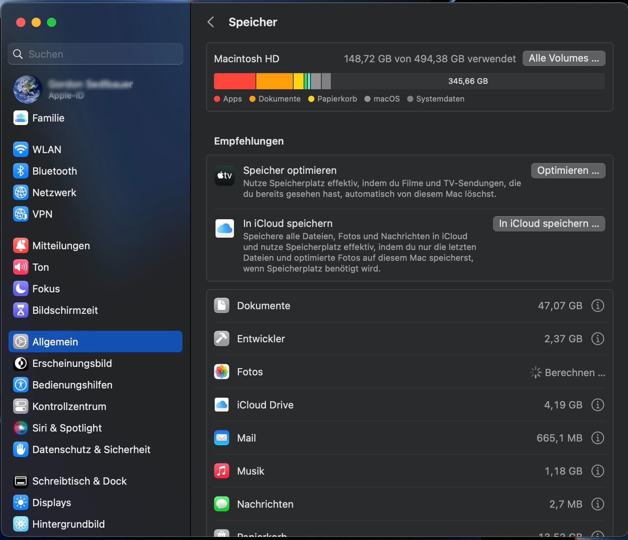Show info for Musik storage
The image size is (628, 540).
[598, 471]
